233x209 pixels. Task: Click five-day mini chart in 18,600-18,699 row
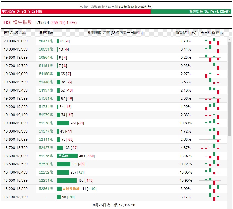click(212, 156)
